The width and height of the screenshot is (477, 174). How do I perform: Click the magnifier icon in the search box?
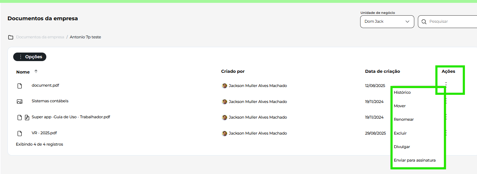click(x=424, y=22)
